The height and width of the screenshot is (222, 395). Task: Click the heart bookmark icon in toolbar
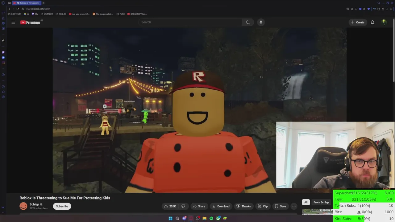(x=369, y=9)
